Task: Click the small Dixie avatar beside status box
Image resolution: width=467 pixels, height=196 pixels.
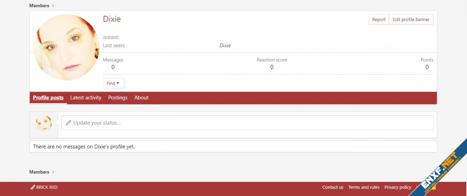Action: point(44,124)
